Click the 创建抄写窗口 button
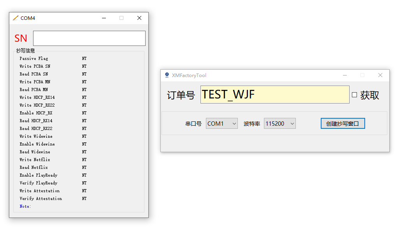 click(343, 123)
